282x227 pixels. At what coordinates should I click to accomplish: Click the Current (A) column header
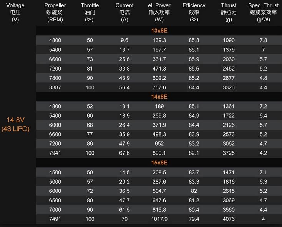[124, 12]
